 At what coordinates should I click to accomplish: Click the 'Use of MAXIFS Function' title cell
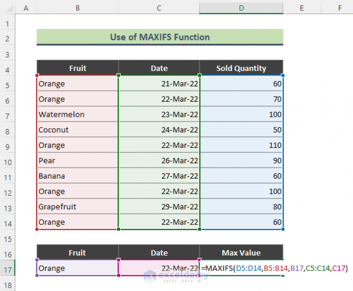click(x=160, y=37)
